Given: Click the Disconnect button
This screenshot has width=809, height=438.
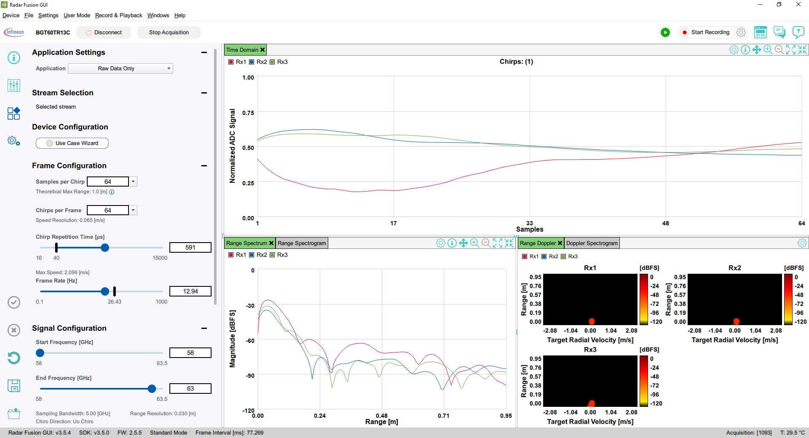Looking at the screenshot, I should pyautogui.click(x=103, y=32).
